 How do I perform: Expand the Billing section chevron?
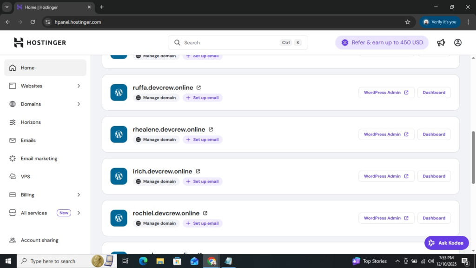[x=79, y=195]
